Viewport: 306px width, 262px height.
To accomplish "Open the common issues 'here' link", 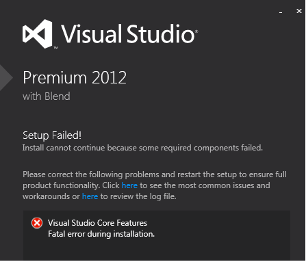I will click(x=129, y=185).
